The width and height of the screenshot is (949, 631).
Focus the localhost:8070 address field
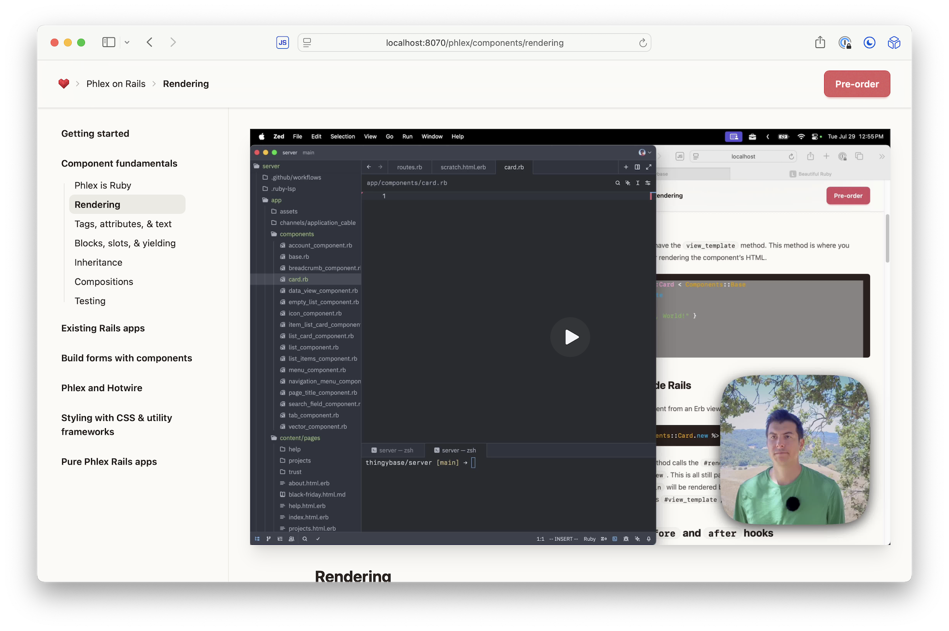(474, 43)
